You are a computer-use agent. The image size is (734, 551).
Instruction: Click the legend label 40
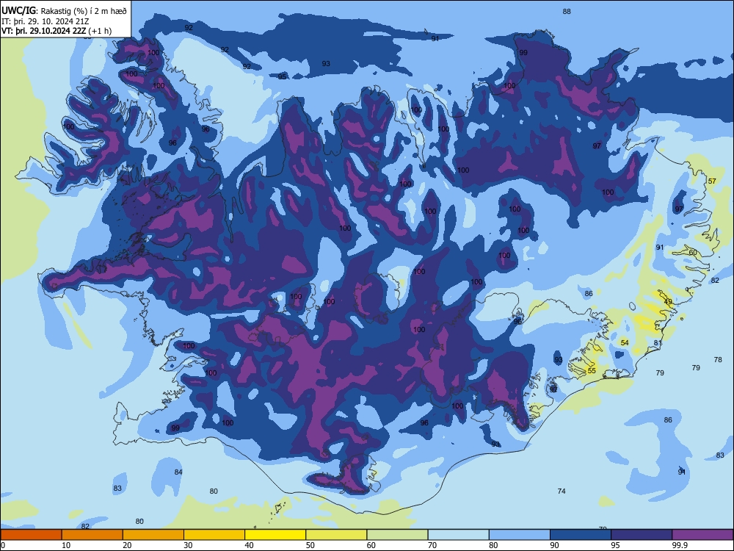coord(250,545)
